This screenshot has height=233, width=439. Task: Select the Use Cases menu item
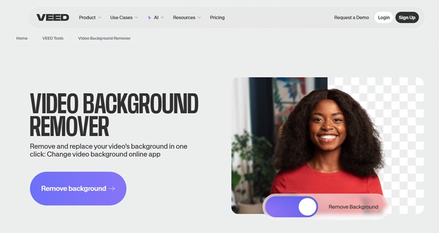(121, 17)
